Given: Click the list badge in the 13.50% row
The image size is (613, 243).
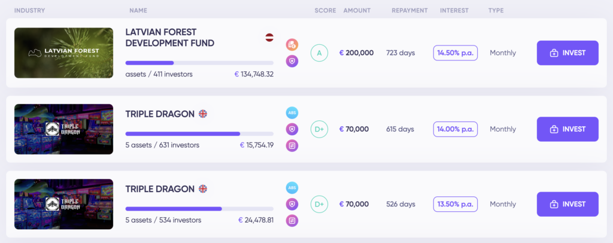Looking at the screenshot, I should coord(292,220).
